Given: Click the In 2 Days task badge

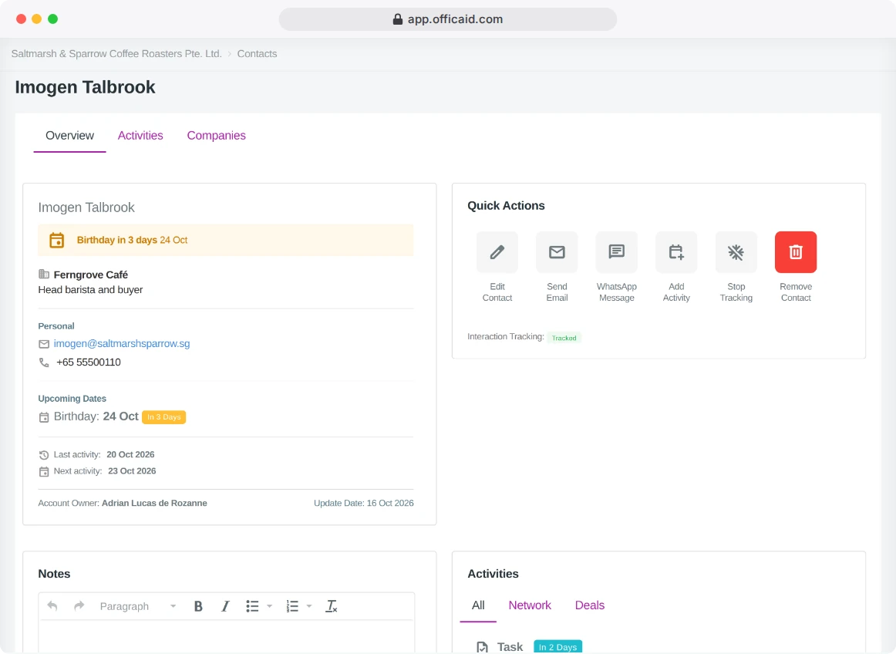Looking at the screenshot, I should [x=557, y=647].
